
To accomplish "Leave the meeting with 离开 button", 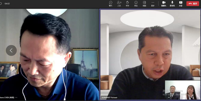I will click(x=193, y=4).
